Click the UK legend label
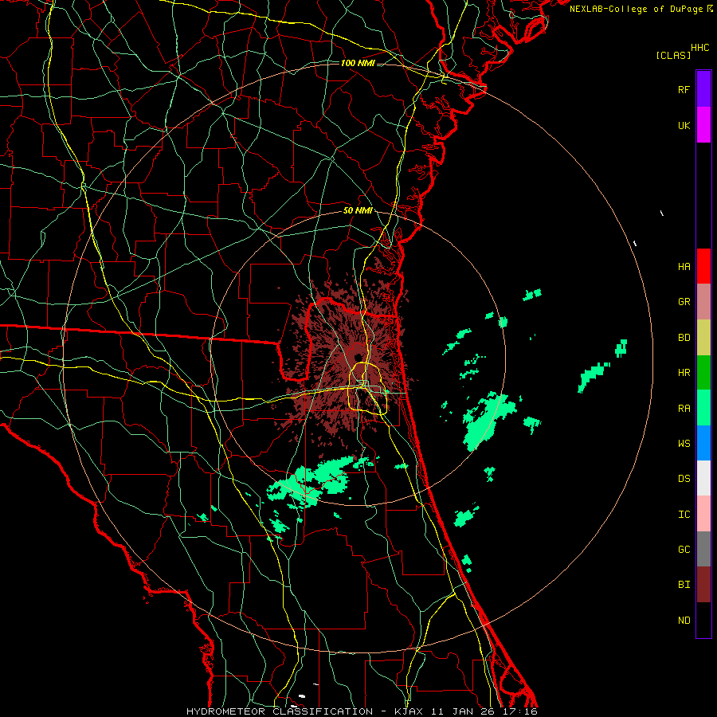This screenshot has width=717, height=717. click(684, 126)
